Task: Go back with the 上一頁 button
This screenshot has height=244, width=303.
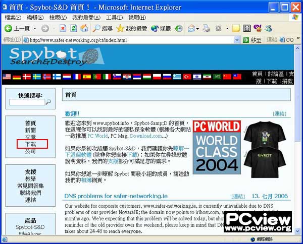Action: point(17,29)
